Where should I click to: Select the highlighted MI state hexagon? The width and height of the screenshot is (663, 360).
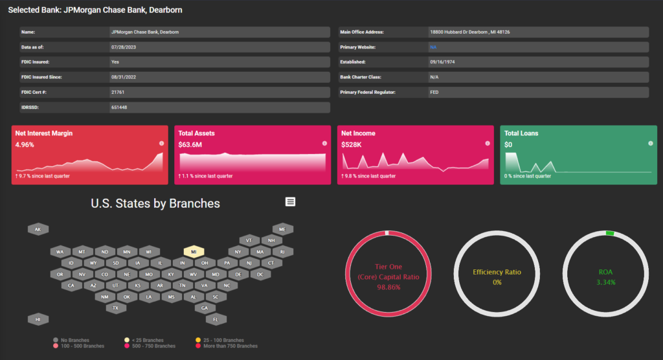pyautogui.click(x=194, y=251)
